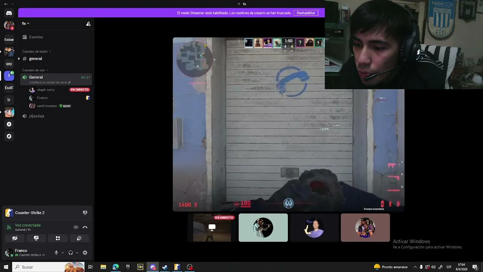Select steph curry in voice channel
Screen dimensions: 483x272
46,90
